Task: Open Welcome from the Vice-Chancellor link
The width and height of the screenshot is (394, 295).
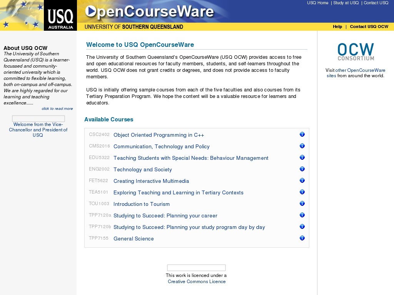Action: tap(38, 130)
